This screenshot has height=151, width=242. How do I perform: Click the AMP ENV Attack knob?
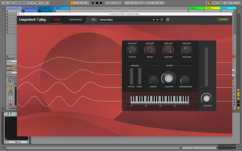pyautogui.click(x=132, y=50)
